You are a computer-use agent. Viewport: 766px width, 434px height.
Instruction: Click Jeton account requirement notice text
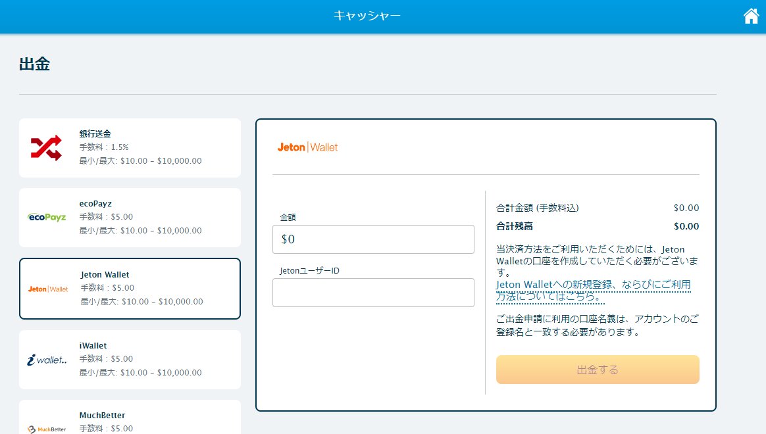click(x=597, y=260)
